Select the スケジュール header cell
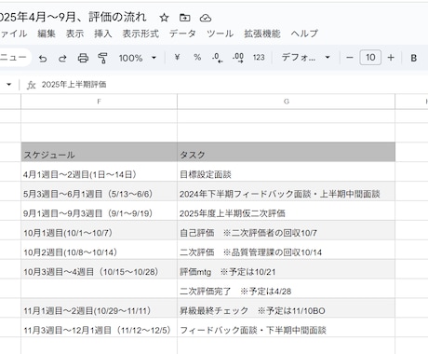428x354 pixels. pos(99,152)
